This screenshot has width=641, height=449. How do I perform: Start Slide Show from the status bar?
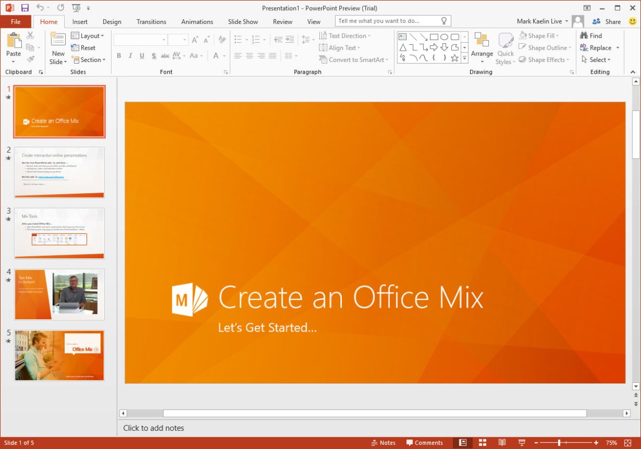[522, 443]
